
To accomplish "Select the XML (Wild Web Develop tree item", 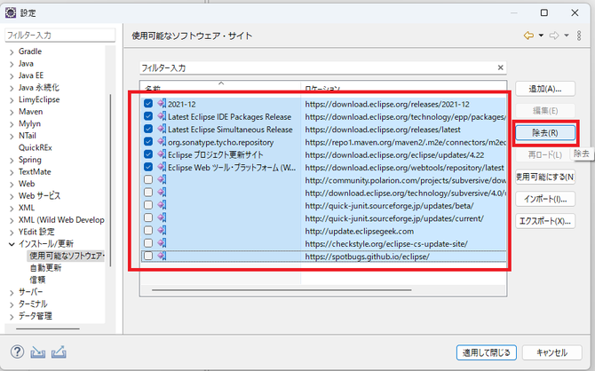I will (x=61, y=219).
